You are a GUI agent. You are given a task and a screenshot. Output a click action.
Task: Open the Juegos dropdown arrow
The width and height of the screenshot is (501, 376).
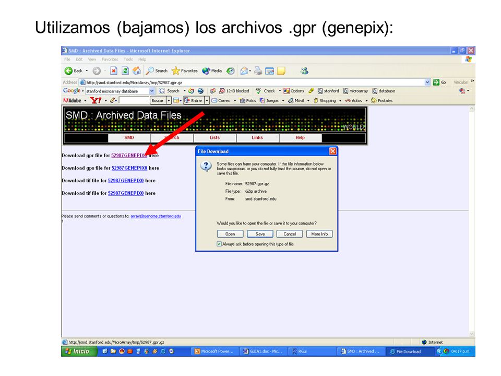(x=283, y=101)
